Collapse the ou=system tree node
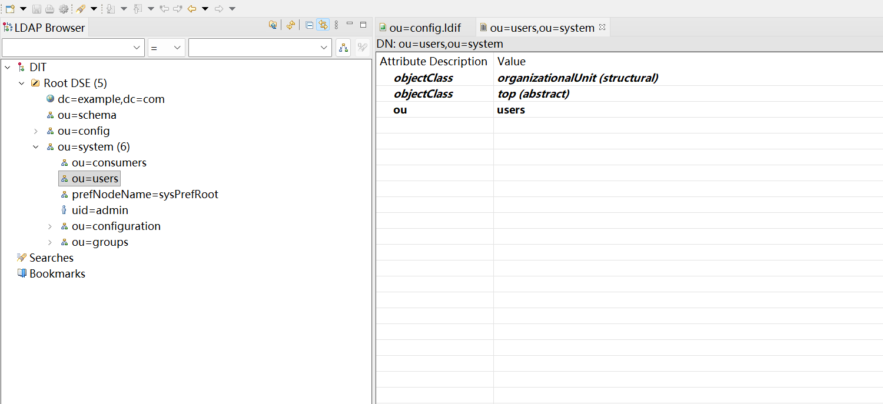 [x=36, y=147]
